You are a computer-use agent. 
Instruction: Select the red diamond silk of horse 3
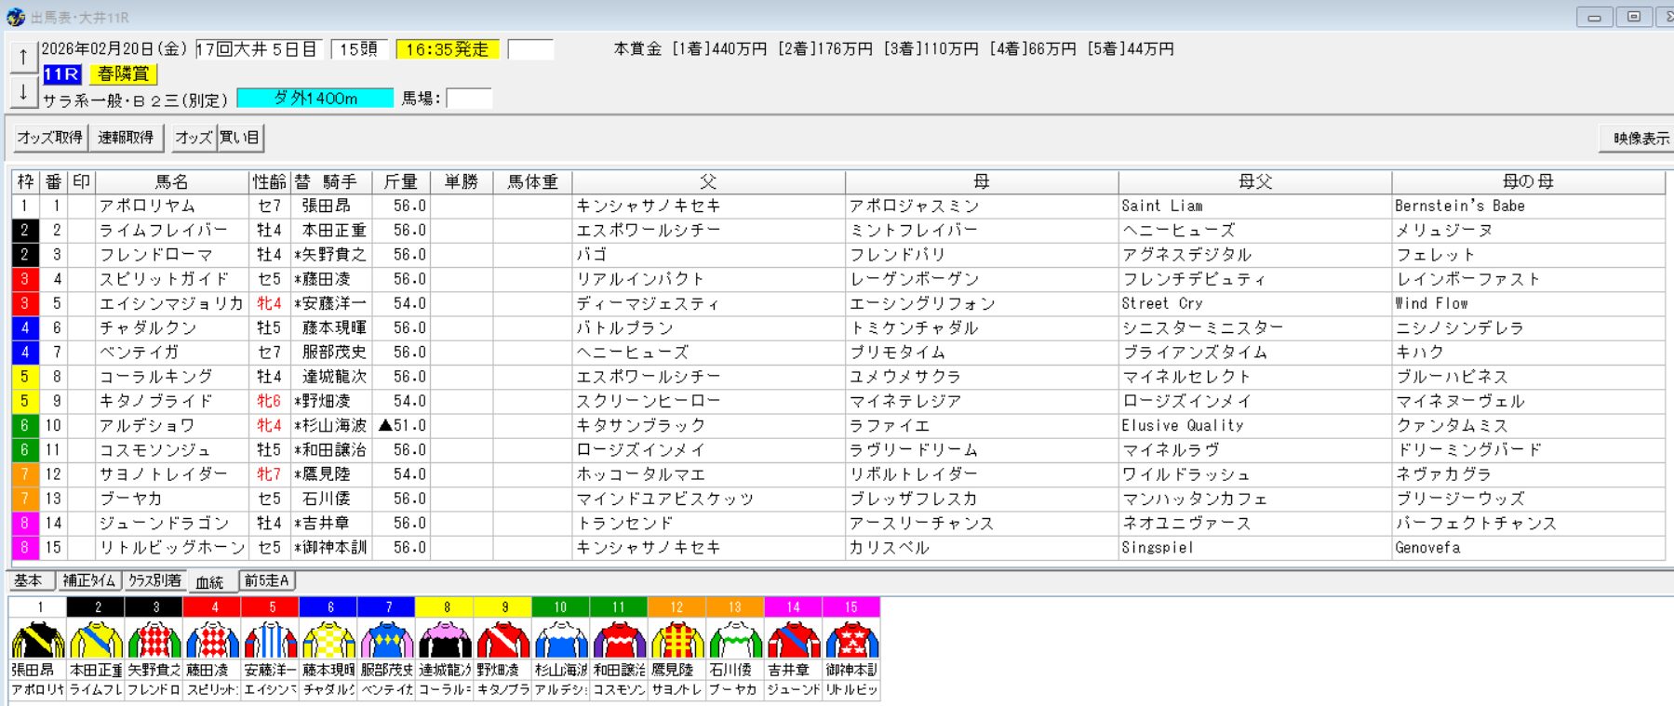(154, 639)
